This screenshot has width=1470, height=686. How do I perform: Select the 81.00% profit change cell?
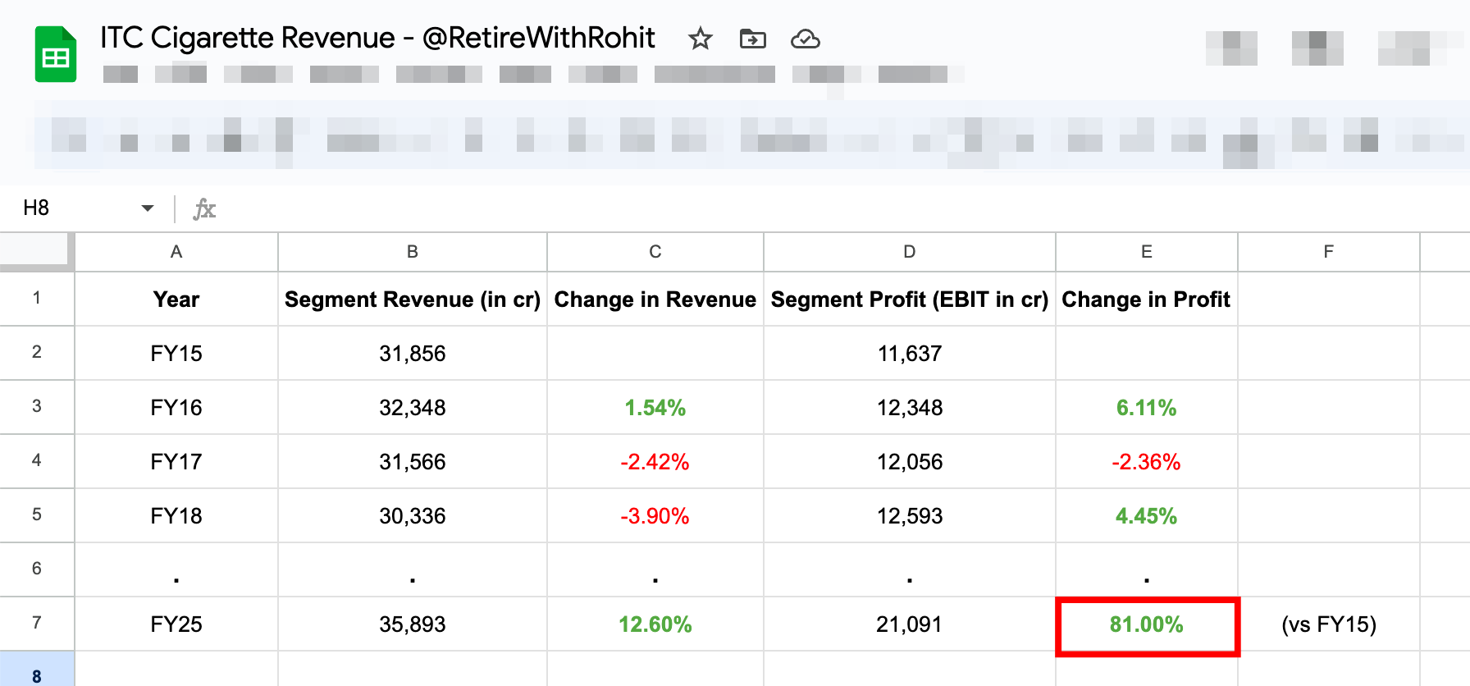(x=1147, y=626)
